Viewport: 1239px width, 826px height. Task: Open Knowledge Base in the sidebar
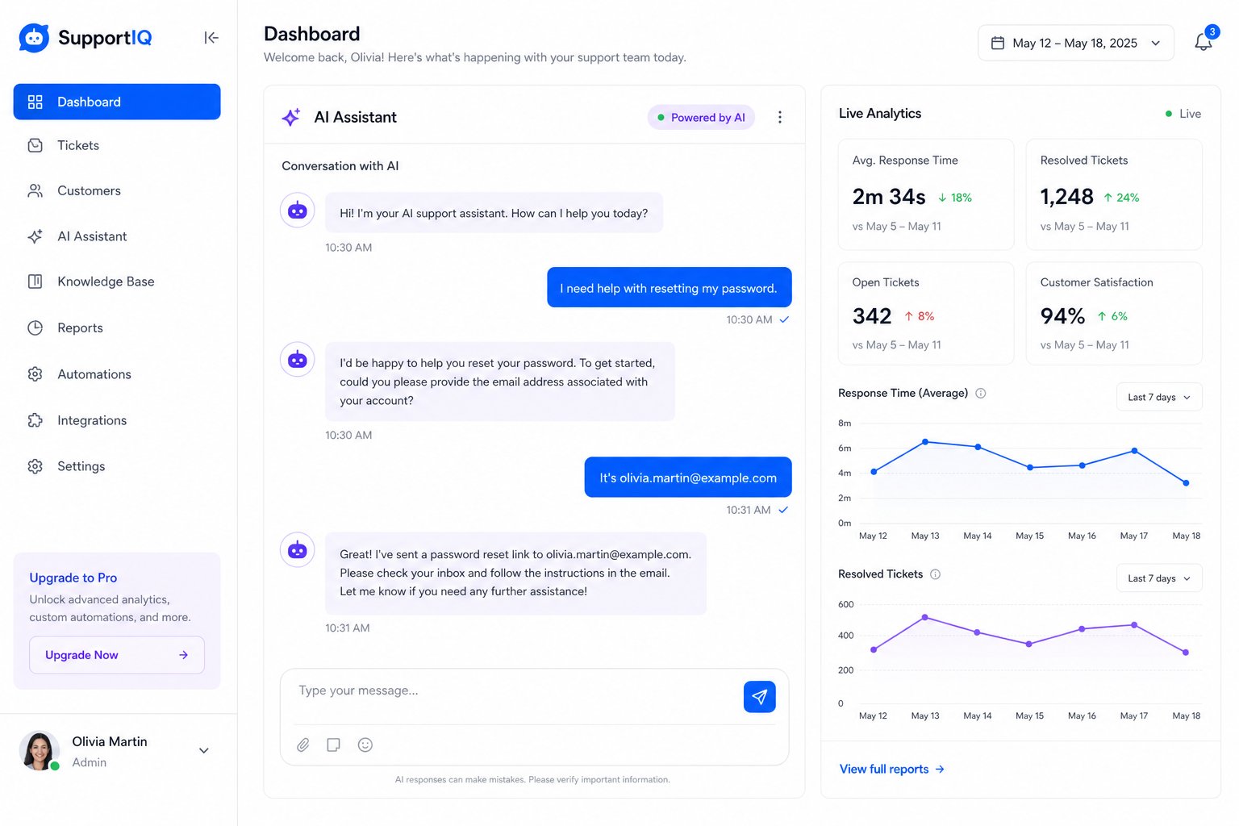[x=117, y=282]
